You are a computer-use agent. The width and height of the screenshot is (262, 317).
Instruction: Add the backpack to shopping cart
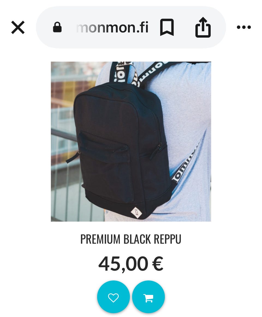coord(148,297)
